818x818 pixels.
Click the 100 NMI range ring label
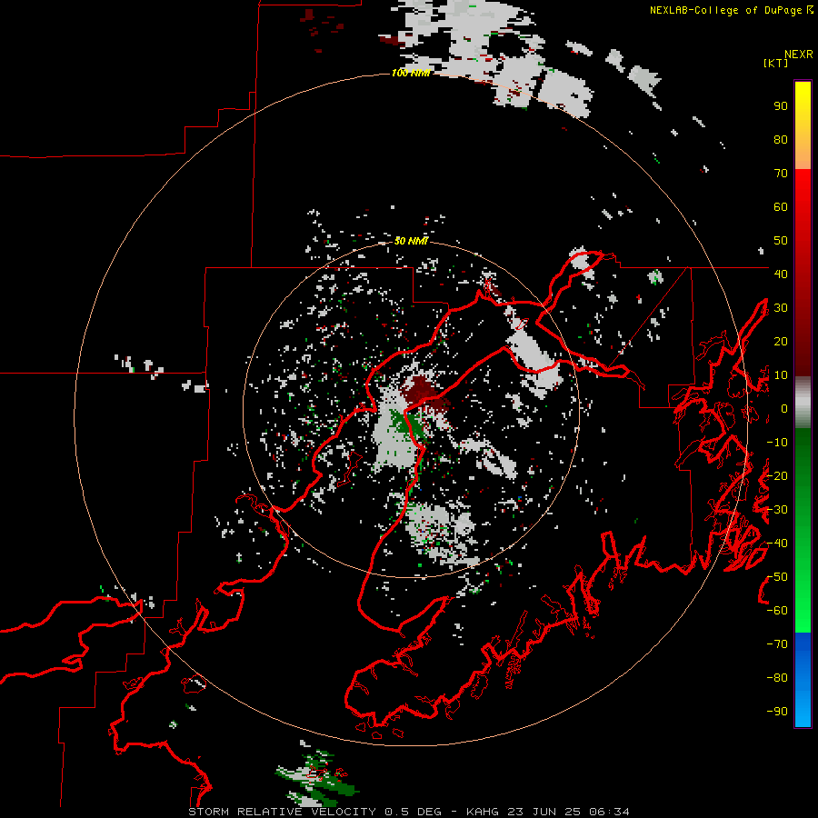coord(411,73)
